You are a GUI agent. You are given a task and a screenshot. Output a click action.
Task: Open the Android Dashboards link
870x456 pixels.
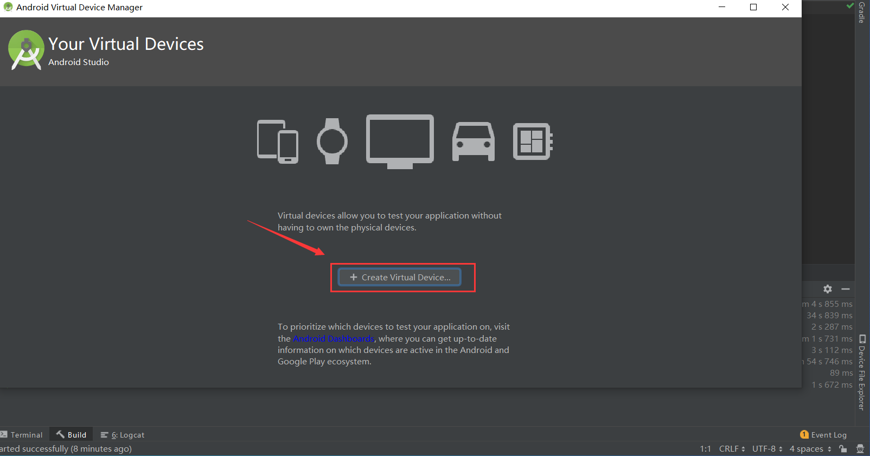(334, 338)
